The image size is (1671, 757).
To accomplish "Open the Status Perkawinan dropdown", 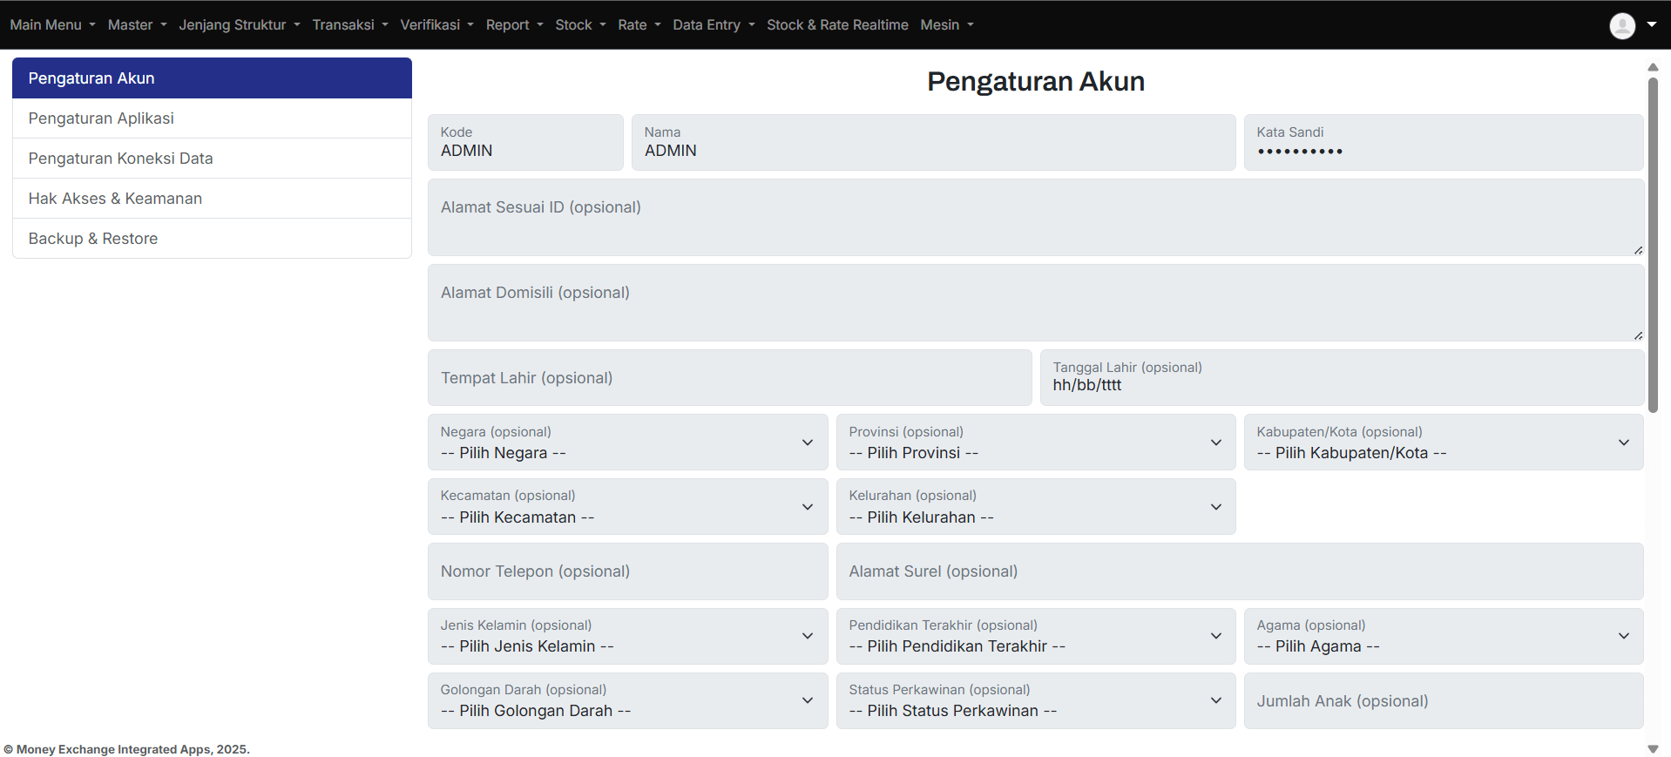I will [x=1035, y=700].
